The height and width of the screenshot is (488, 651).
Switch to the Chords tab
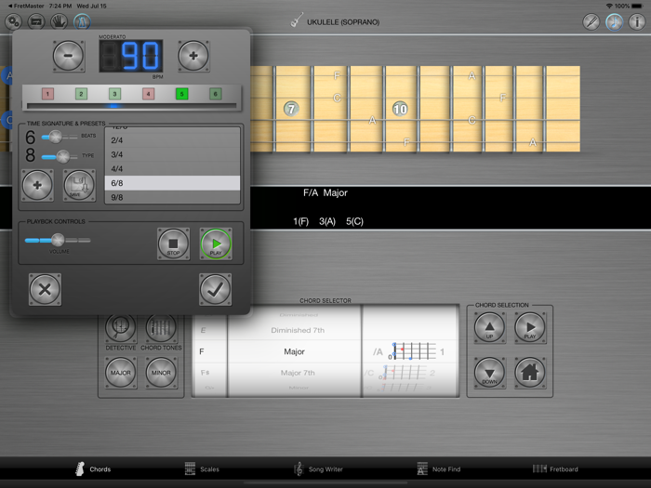click(x=93, y=468)
